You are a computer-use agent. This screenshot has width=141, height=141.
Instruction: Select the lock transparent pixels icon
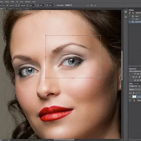coord(134,93)
